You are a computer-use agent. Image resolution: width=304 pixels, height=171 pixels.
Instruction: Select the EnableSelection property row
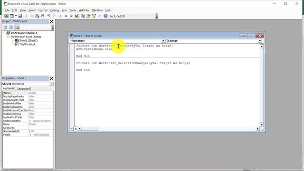coord(28,121)
